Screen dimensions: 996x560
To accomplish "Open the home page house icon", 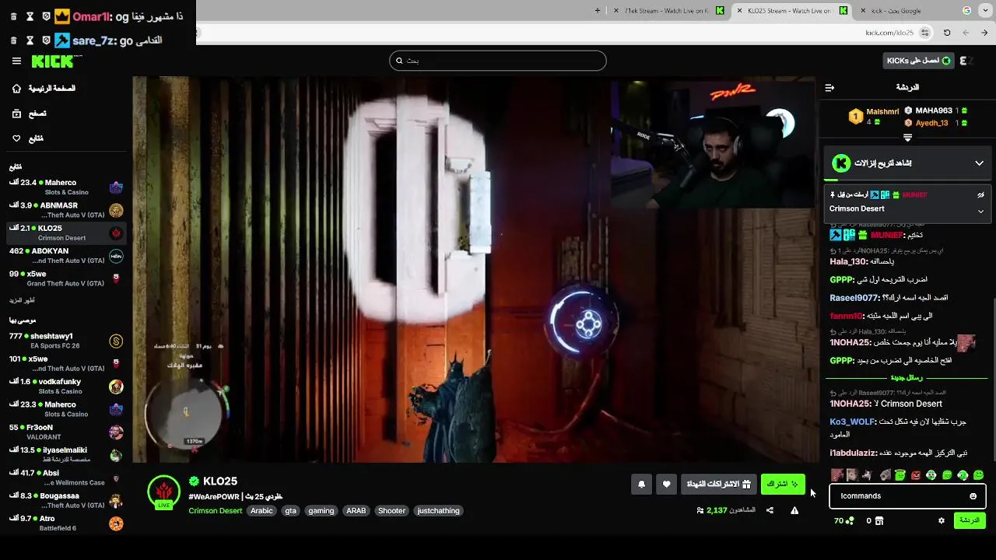I will 16,89.
